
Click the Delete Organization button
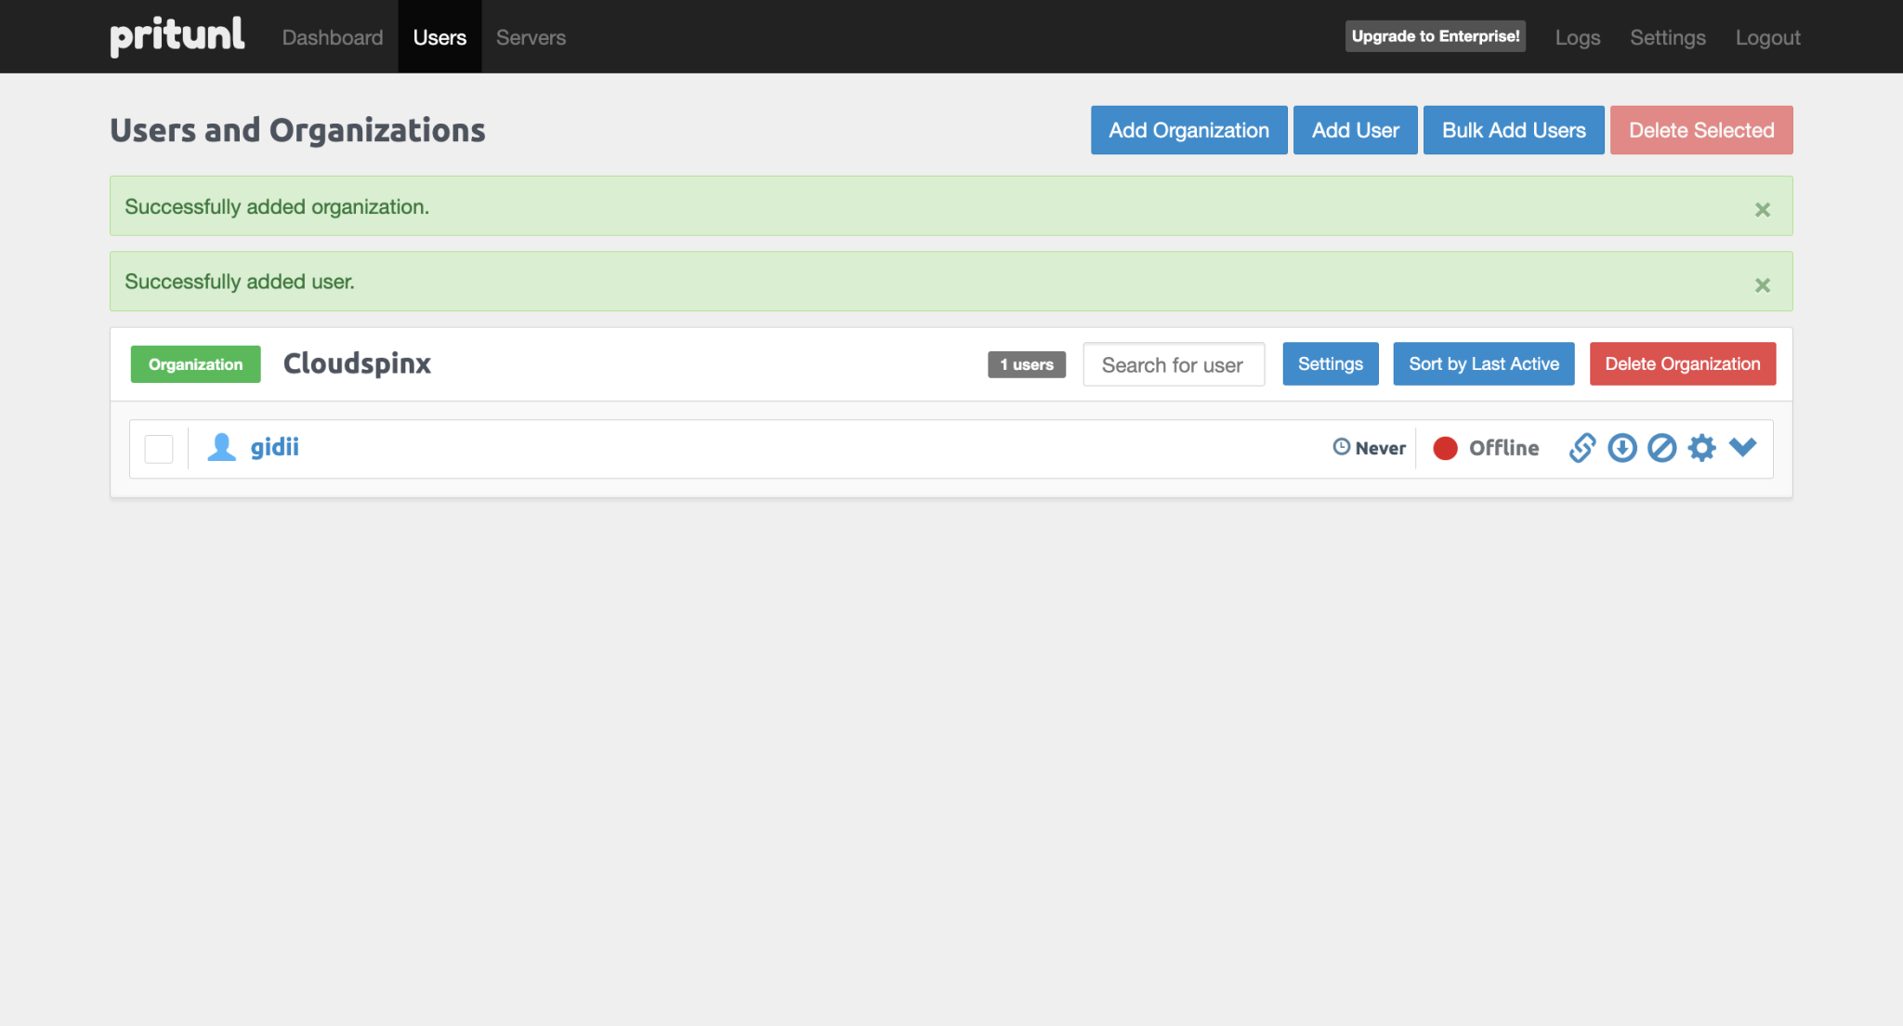pos(1682,363)
